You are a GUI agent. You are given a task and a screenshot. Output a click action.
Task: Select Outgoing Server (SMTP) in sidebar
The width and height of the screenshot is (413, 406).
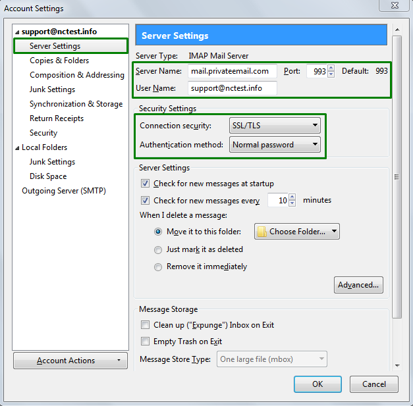(64, 191)
